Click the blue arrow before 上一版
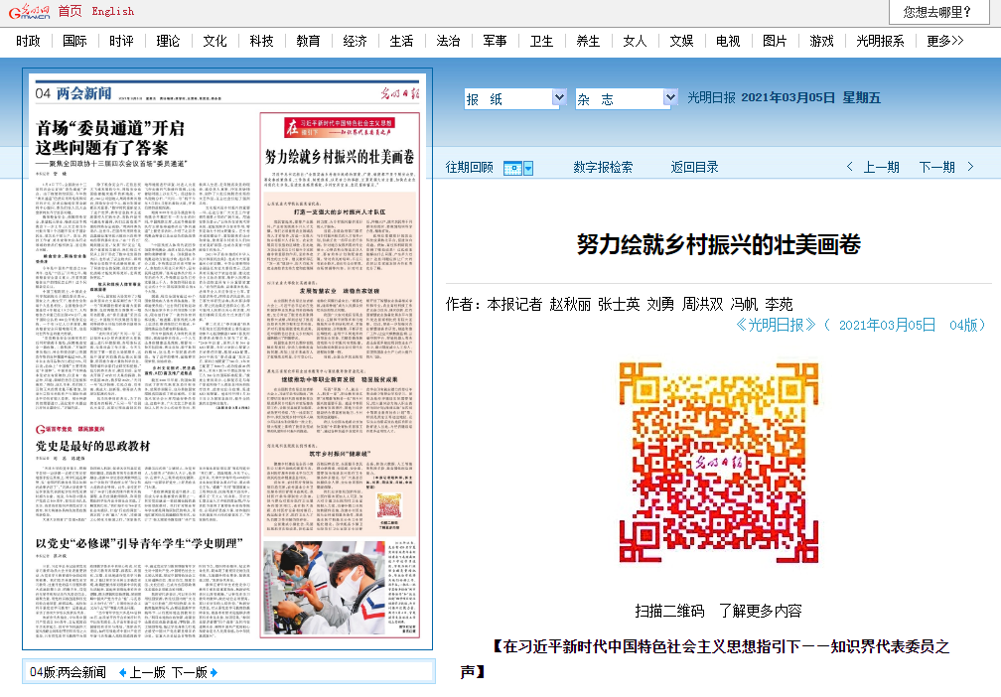The width and height of the screenshot is (1001, 697). click(123, 672)
